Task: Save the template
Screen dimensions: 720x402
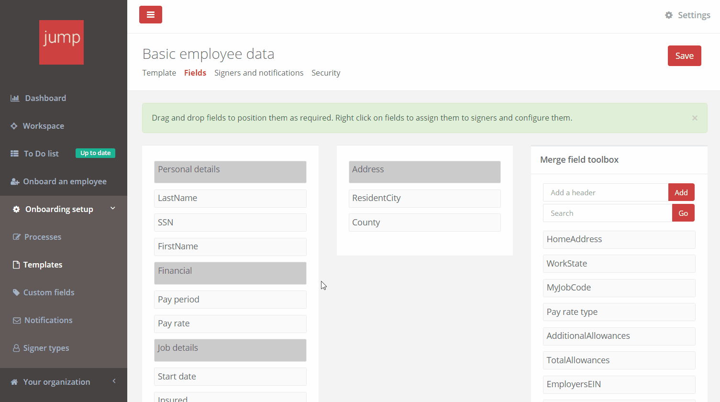Action: click(x=684, y=56)
